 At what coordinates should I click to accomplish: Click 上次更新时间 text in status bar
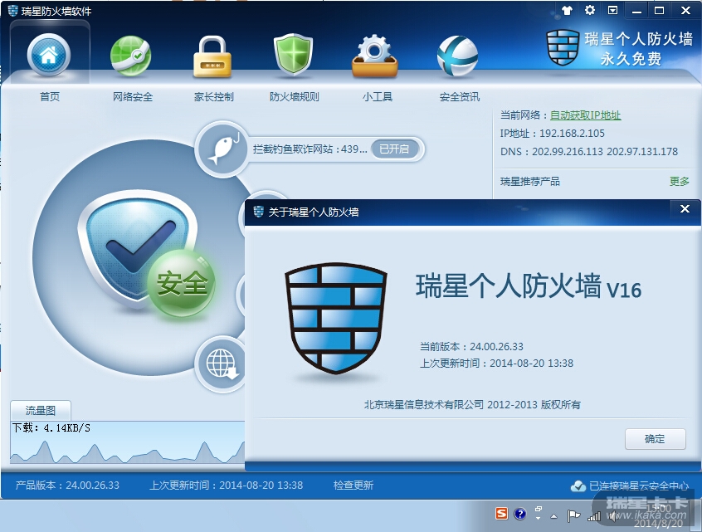226,485
